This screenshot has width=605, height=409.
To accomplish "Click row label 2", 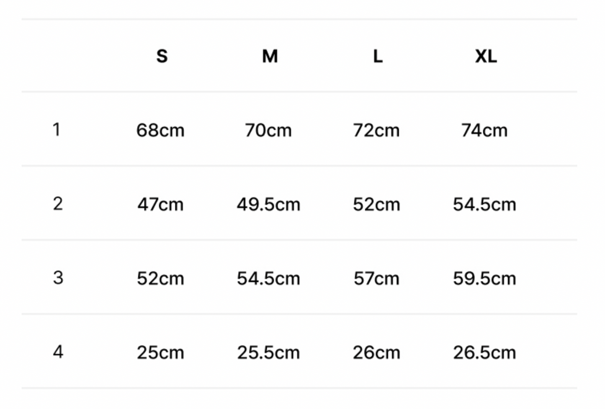I will (58, 204).
